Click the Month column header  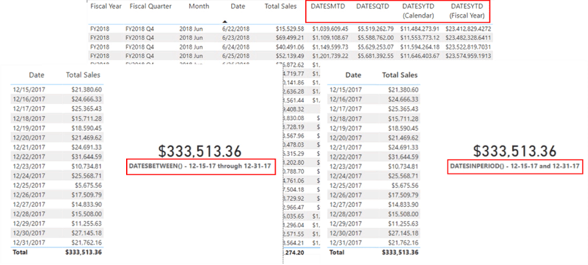[199, 7]
